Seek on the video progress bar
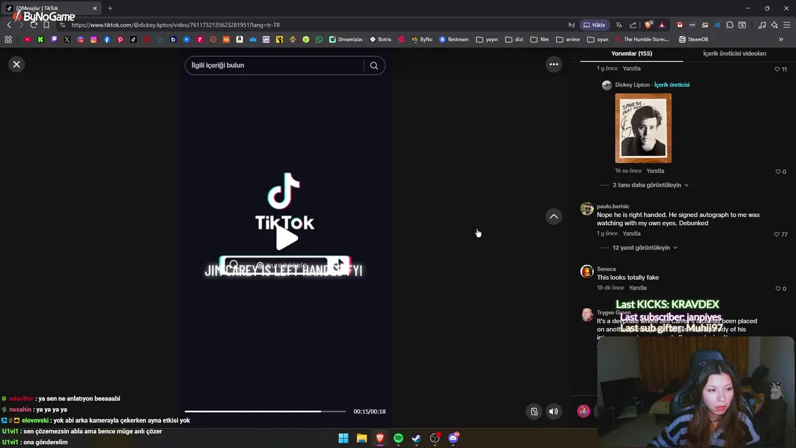This screenshot has height=448, width=796. [x=265, y=411]
